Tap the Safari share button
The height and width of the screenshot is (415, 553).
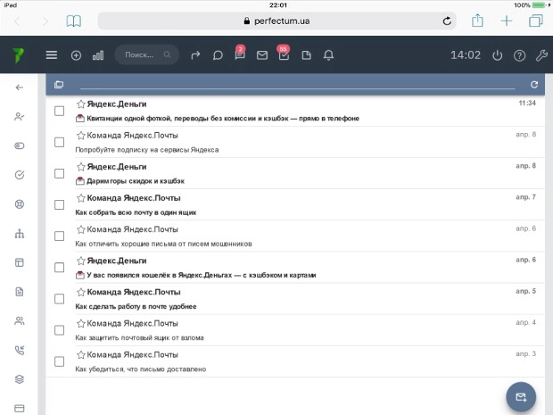478,21
